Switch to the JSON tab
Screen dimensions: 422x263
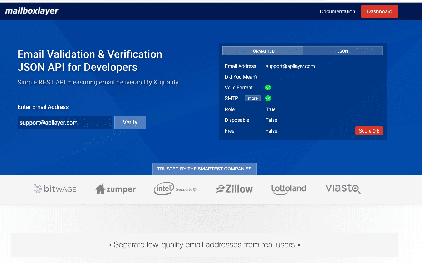(342, 51)
